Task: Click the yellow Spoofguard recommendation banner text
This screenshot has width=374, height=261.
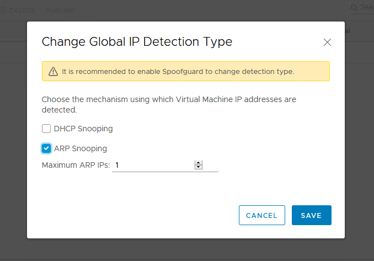Action: coord(178,72)
